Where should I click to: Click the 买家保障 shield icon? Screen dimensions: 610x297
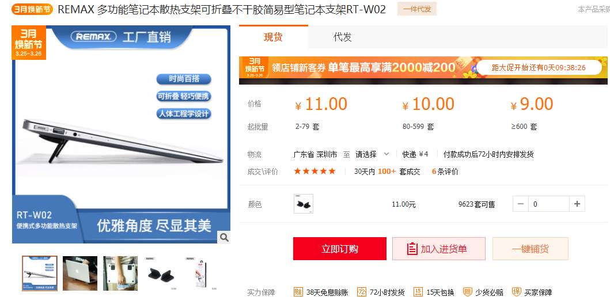(517, 292)
